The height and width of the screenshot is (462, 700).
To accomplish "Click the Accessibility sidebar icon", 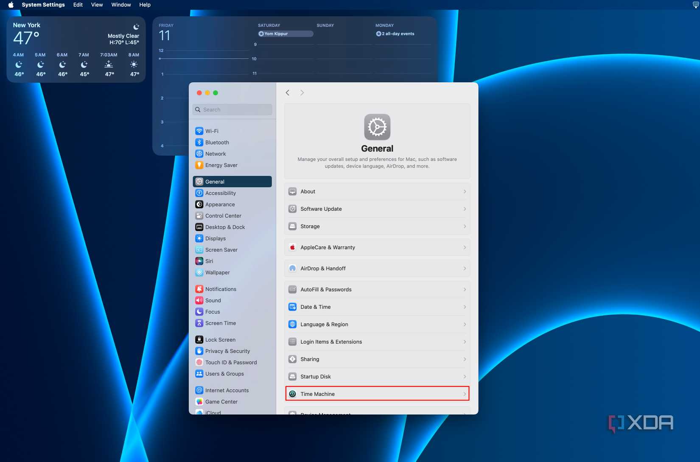I will [x=199, y=193].
